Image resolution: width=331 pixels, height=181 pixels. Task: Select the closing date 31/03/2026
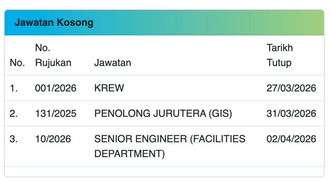pyautogui.click(x=291, y=114)
